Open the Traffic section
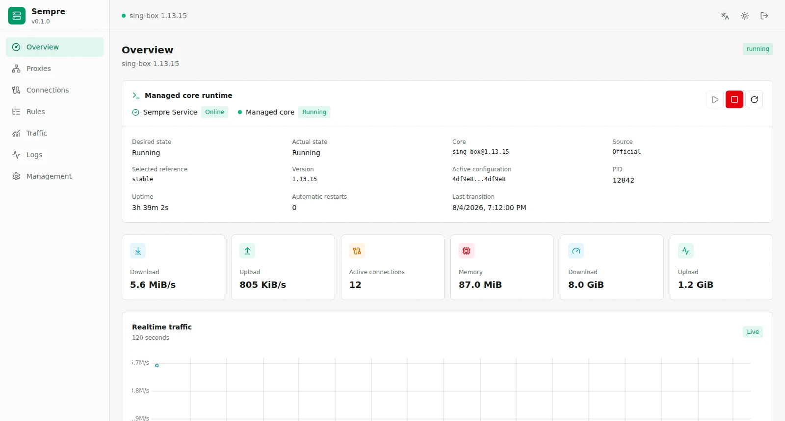Image resolution: width=785 pixels, height=421 pixels. click(x=54, y=133)
